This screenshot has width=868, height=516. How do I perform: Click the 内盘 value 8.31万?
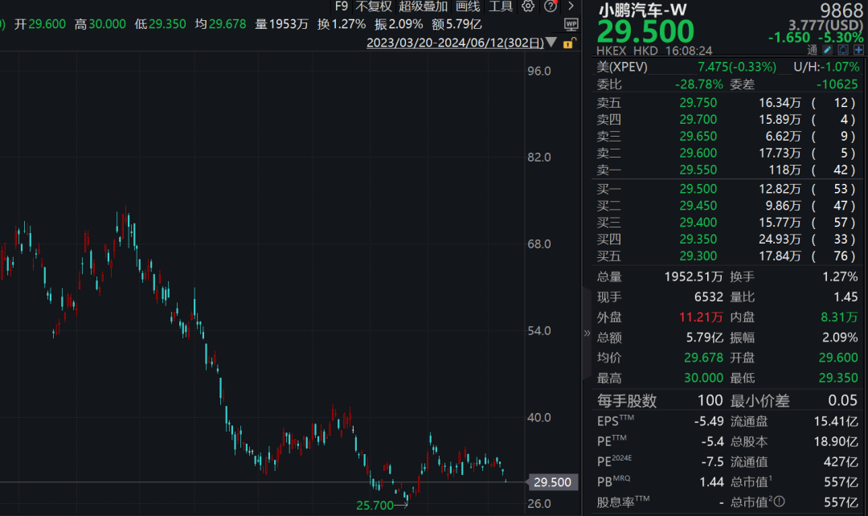coord(839,317)
